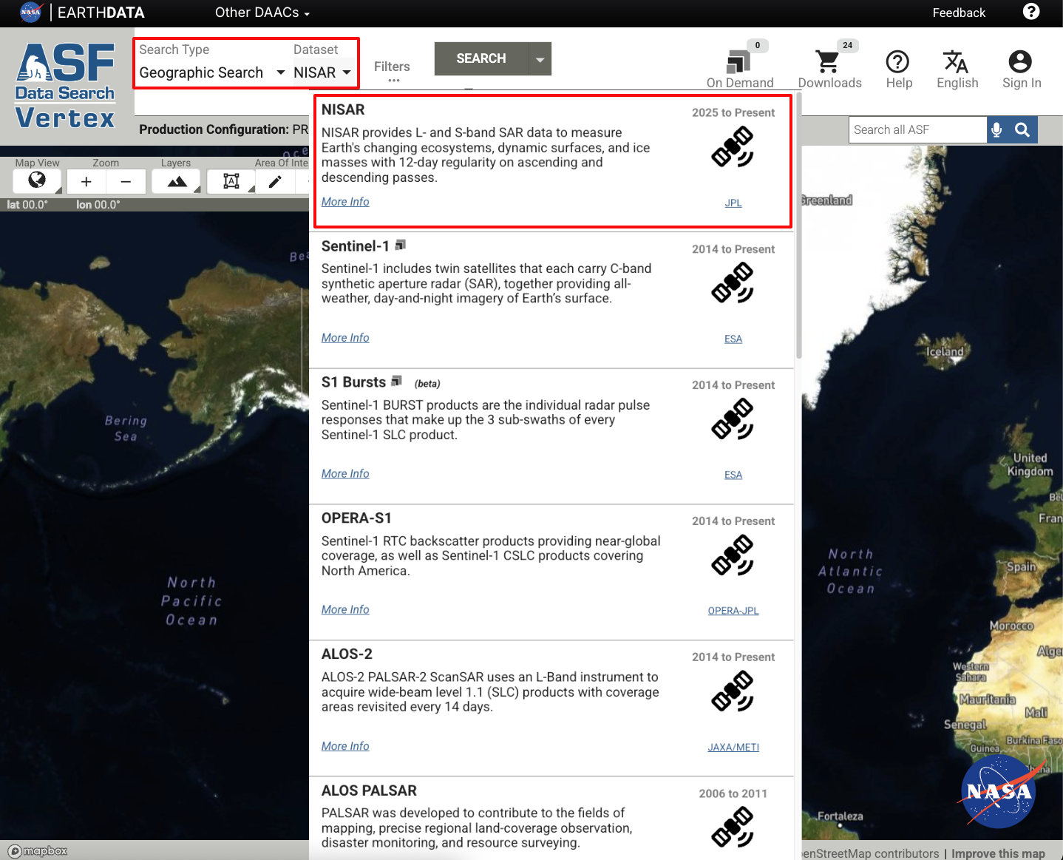This screenshot has height=860, width=1063.
Task: Click the Sign In account icon
Action: point(1020,63)
